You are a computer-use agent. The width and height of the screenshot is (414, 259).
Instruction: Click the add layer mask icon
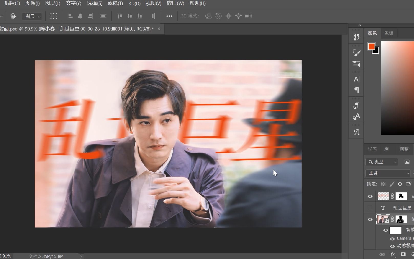coord(403,254)
